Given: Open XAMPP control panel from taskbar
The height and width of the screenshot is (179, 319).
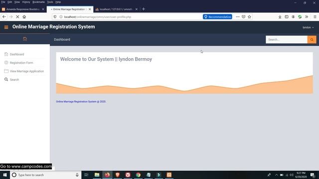Looking at the screenshot, I should point(169,175).
